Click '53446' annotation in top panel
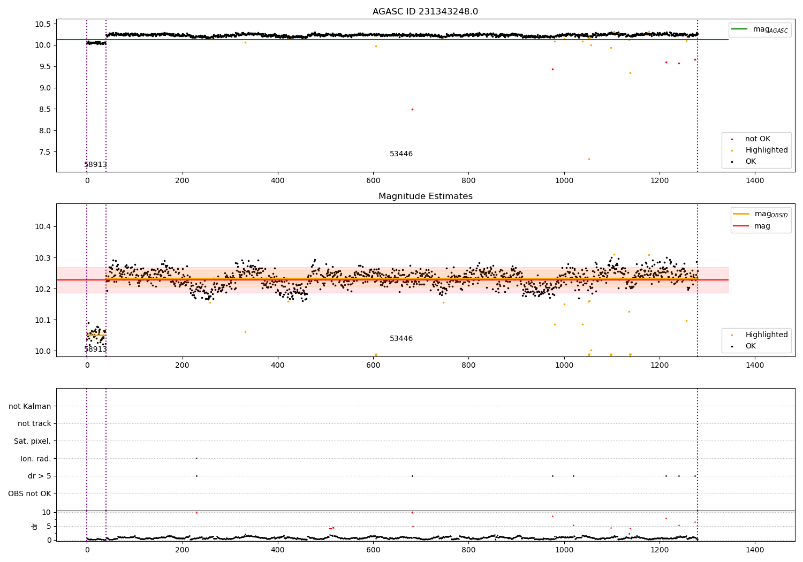The image size is (803, 562). 401,154
